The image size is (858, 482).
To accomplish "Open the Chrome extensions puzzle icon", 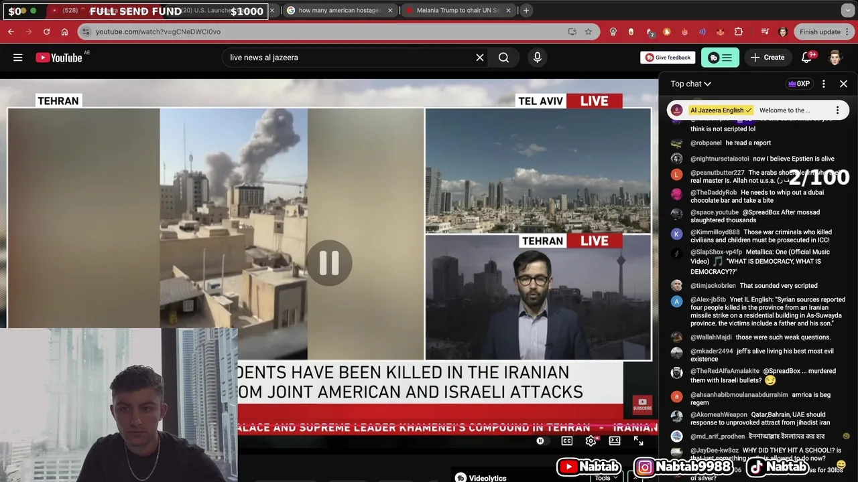I will pyautogui.click(x=738, y=31).
